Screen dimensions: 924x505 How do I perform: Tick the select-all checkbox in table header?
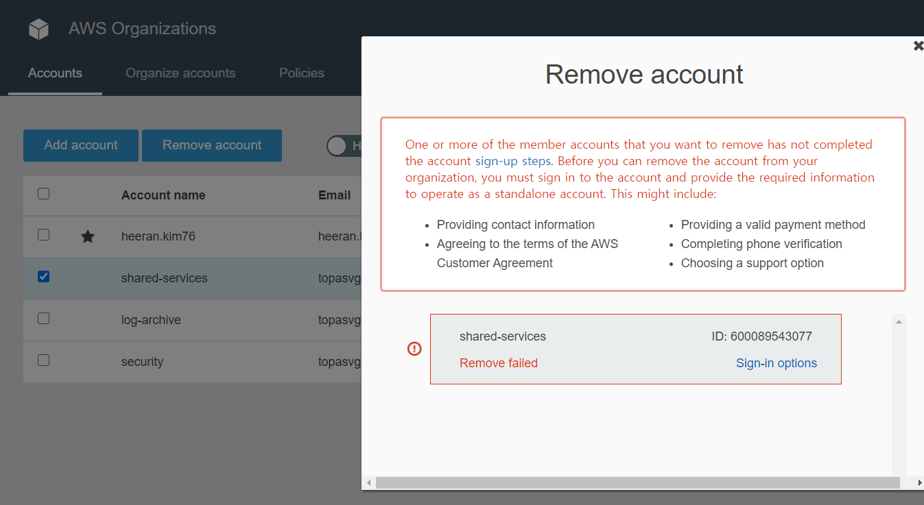(43, 194)
